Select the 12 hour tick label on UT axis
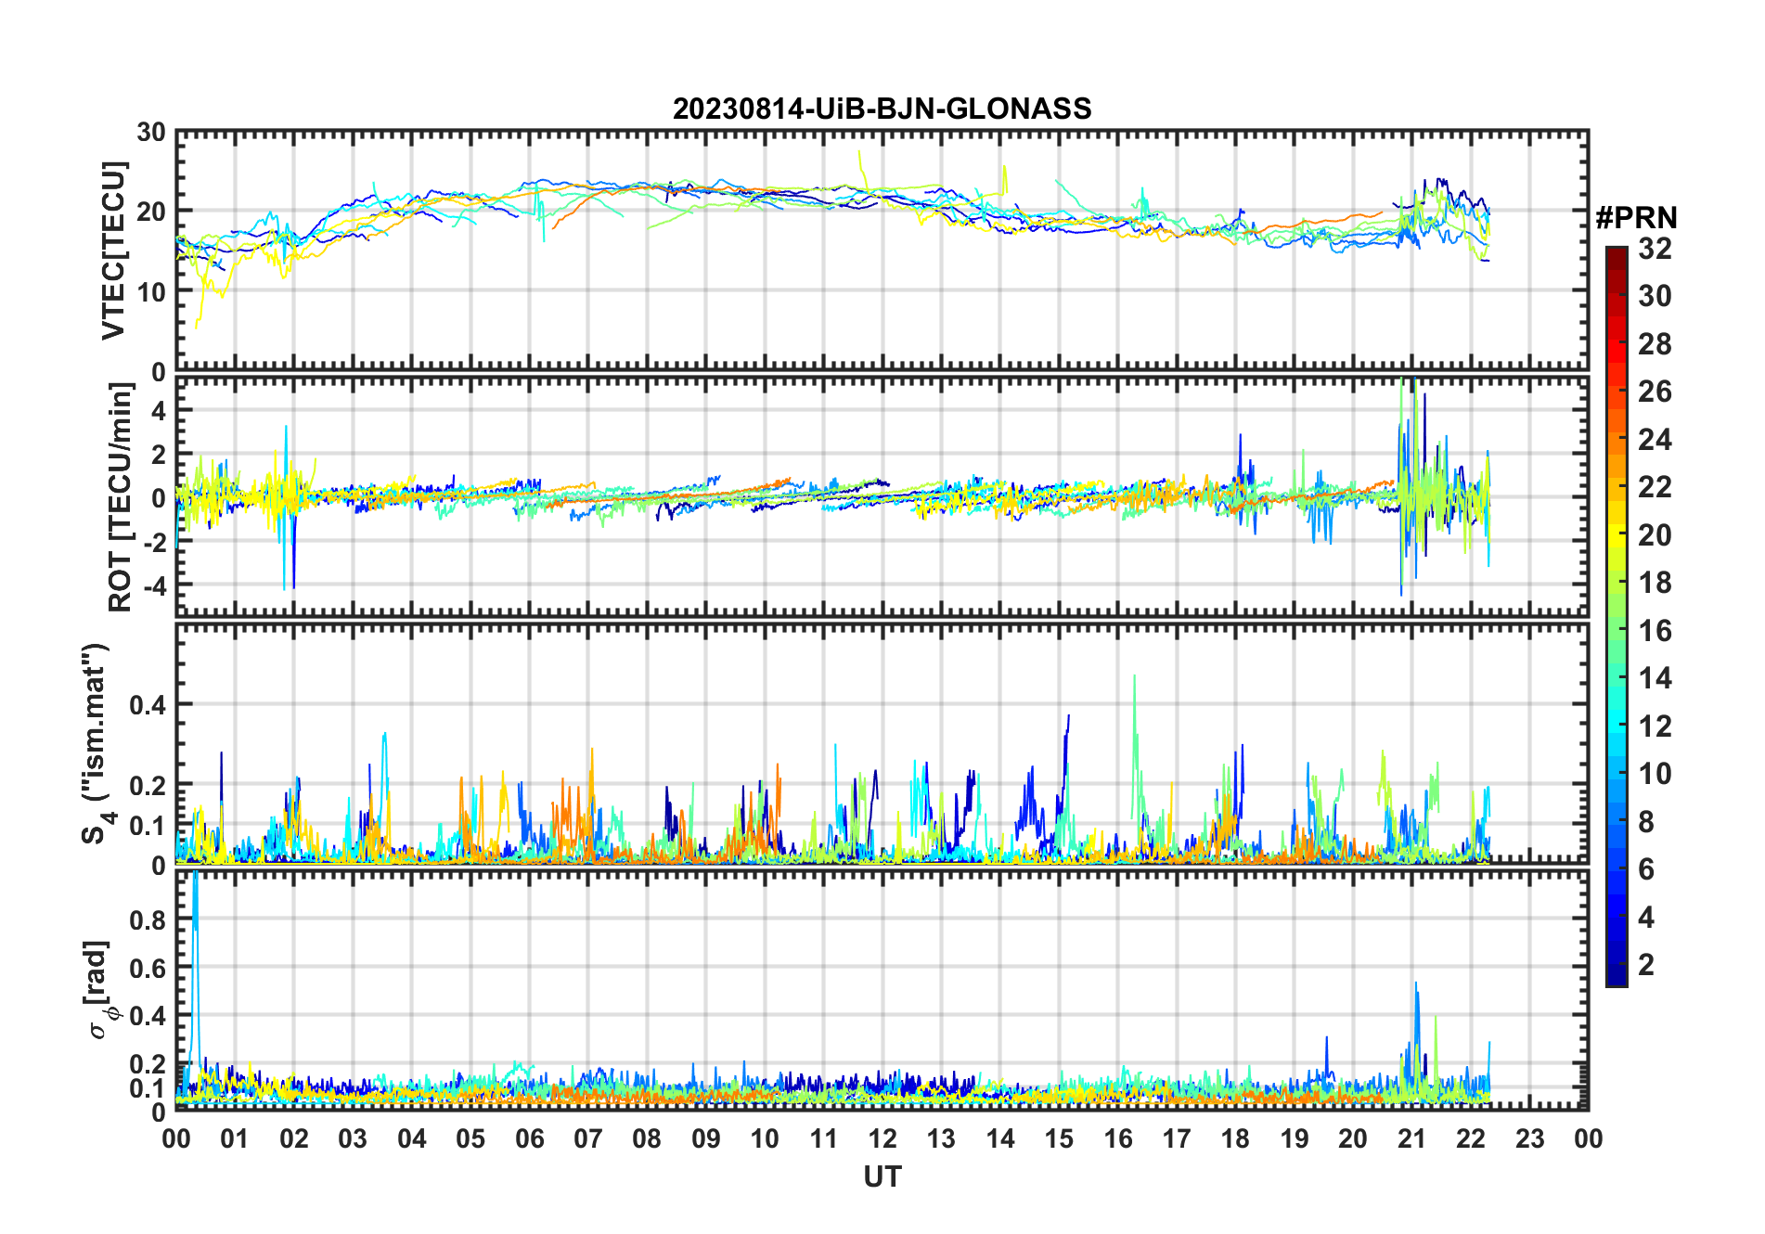The height and width of the screenshot is (1234, 1765). 882,1138
